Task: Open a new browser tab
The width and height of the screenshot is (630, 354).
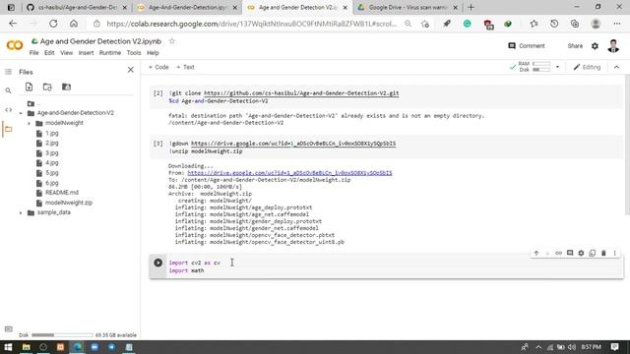Action: pyautogui.click(x=471, y=7)
